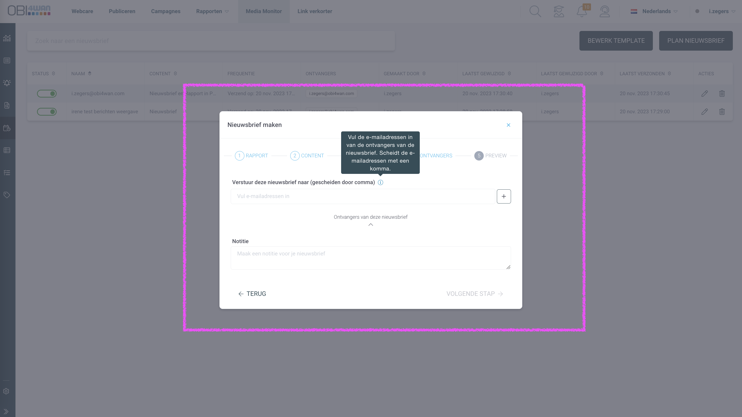
Task: Open the document search icon in sidebar
Action: coord(7,105)
